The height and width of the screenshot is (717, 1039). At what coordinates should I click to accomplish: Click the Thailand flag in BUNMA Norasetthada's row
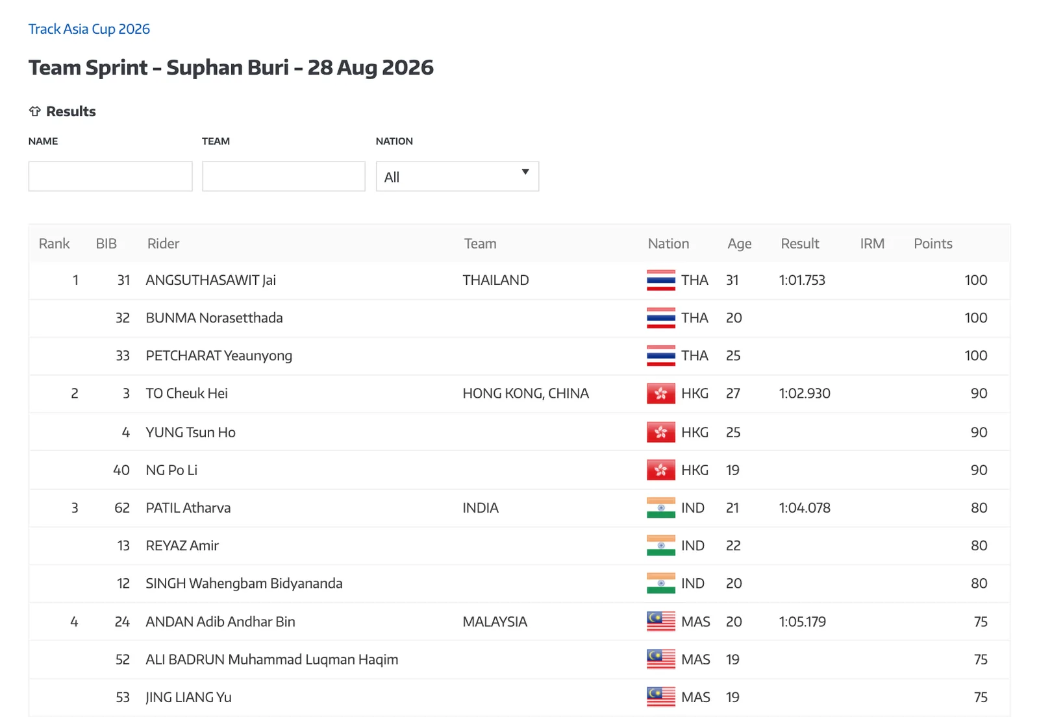click(x=661, y=318)
